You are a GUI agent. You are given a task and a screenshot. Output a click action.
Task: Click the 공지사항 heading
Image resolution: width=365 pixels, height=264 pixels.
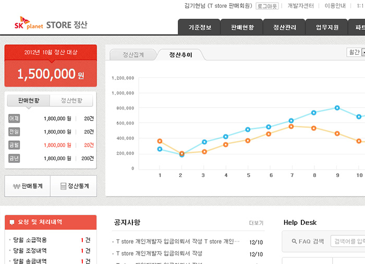point(127,222)
